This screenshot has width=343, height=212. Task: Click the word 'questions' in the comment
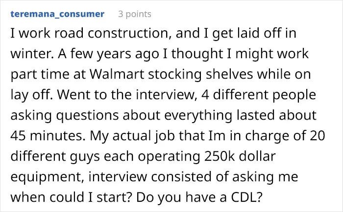coord(87,116)
